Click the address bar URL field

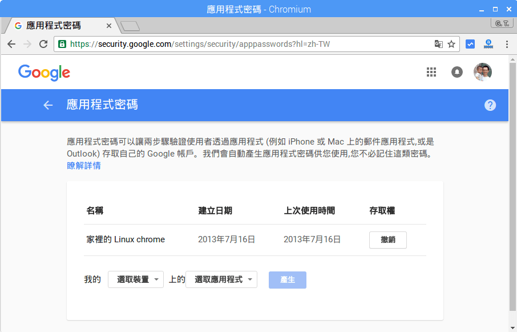coord(228,43)
